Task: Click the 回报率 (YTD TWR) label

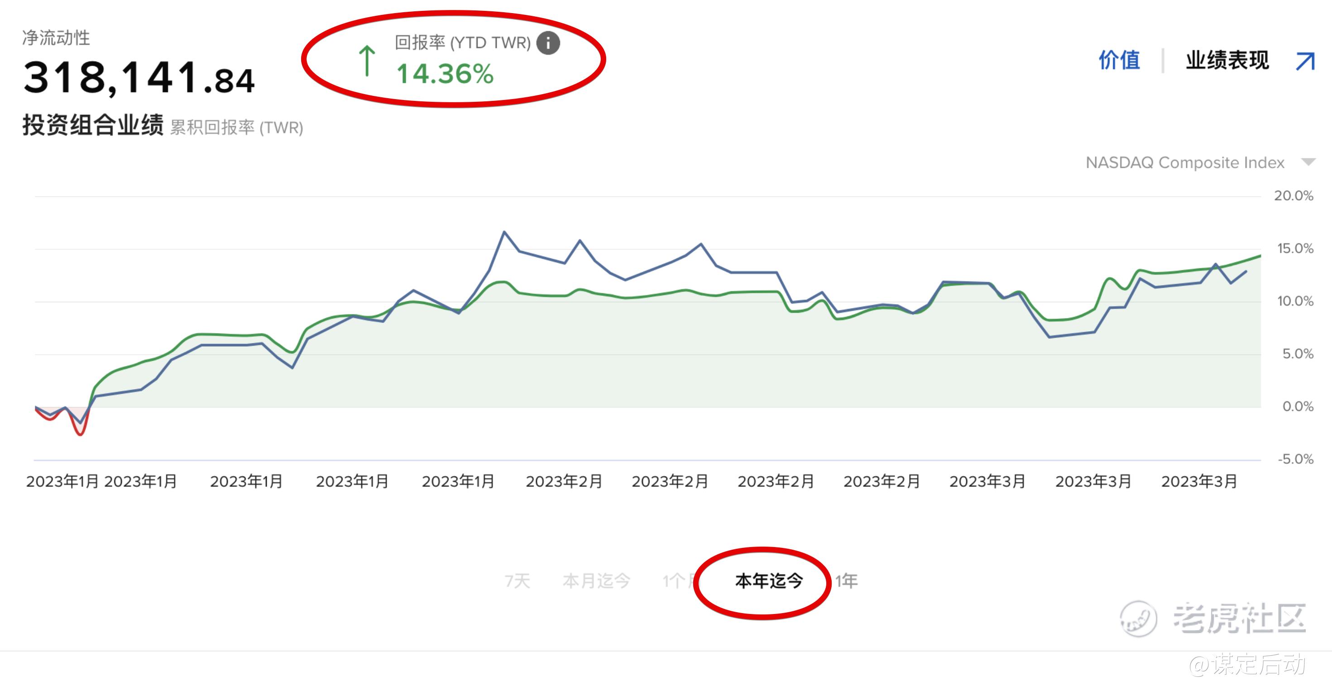Action: pos(462,43)
